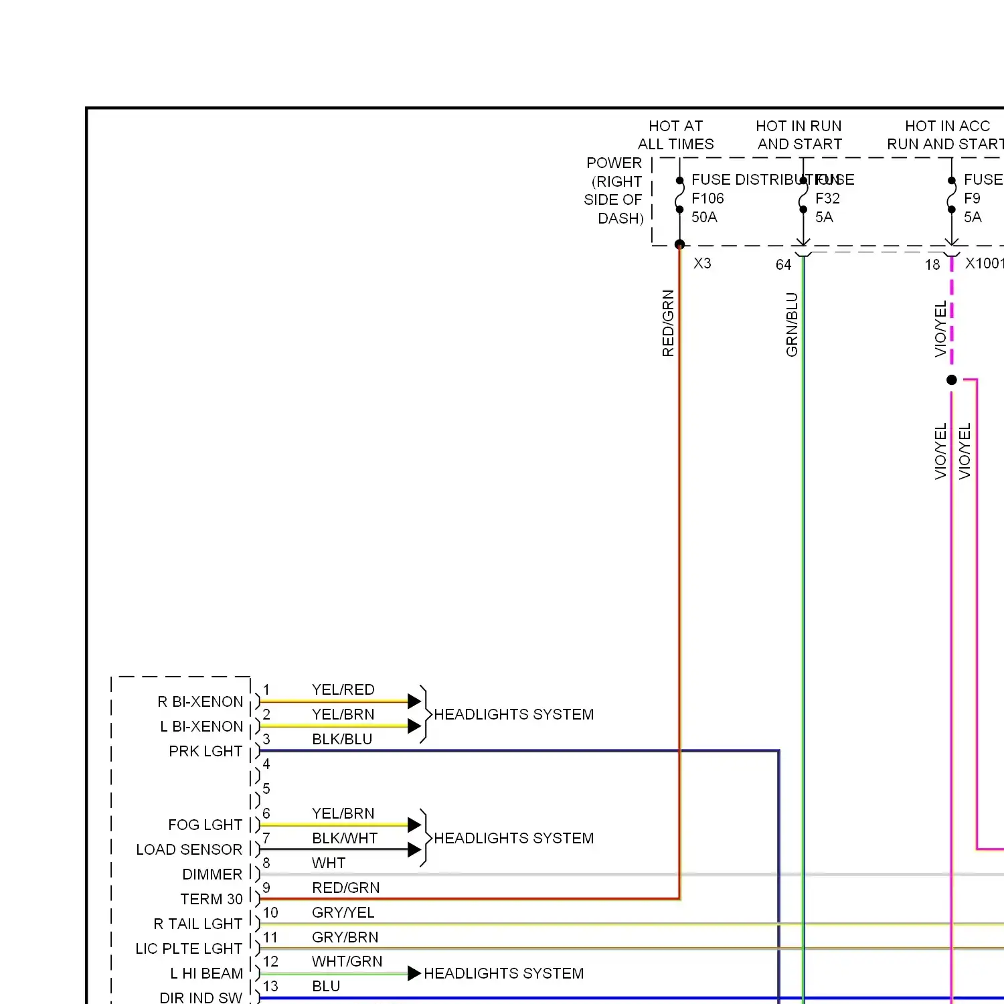The height and width of the screenshot is (1004, 1004).
Task: Click the L BI-XENON terminal label
Action: point(201,726)
